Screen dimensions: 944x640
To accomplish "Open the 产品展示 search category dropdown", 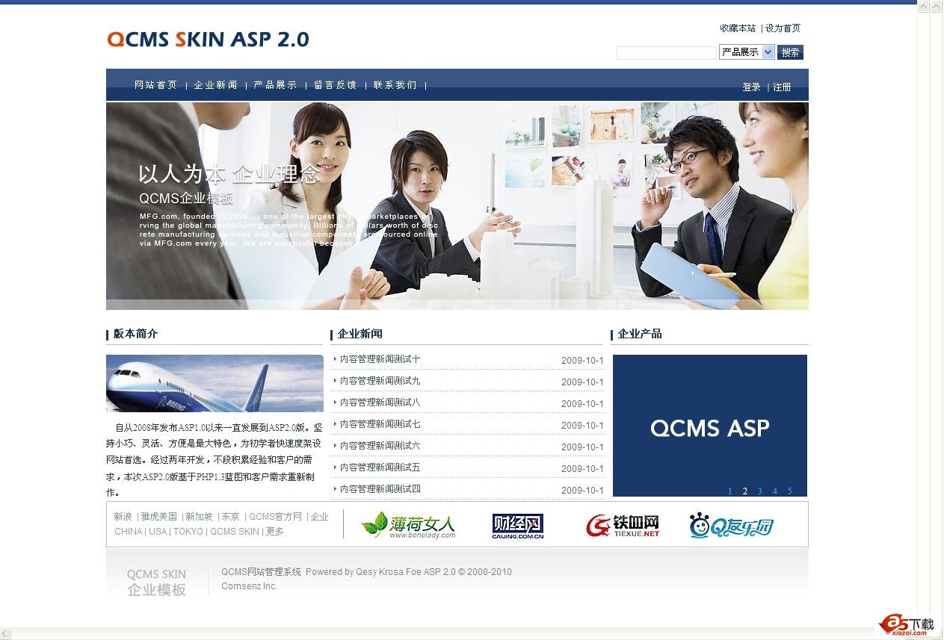I will pyautogui.click(x=745, y=52).
